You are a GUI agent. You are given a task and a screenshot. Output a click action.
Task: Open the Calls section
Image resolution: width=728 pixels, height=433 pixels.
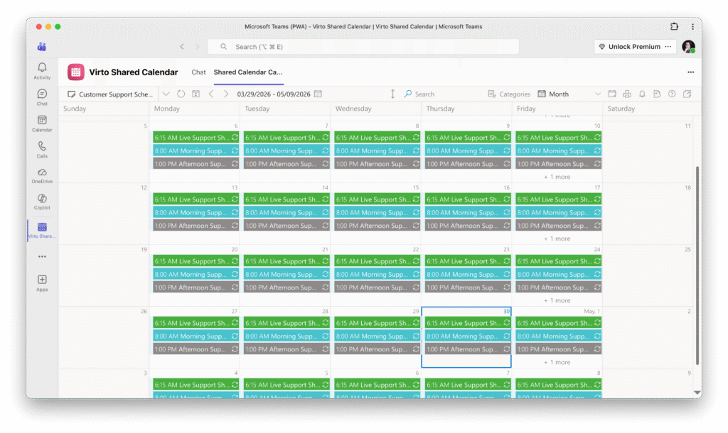point(42,149)
